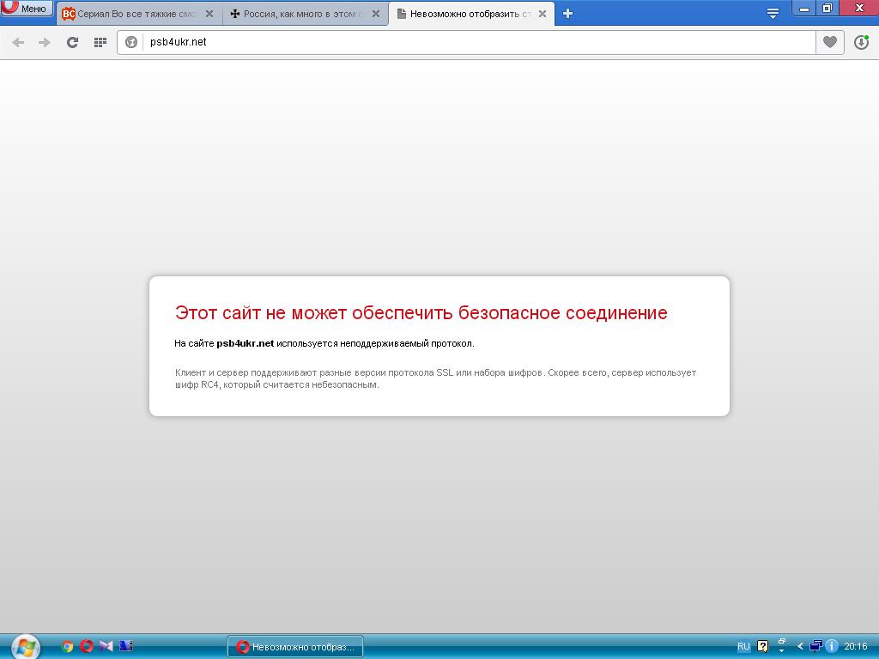Switch to the Сериал Во все тяжкие tab
The image size is (879, 659).
pyautogui.click(x=137, y=14)
